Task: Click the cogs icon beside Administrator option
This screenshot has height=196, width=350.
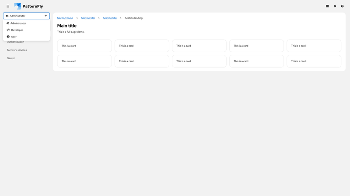Action: point(8,23)
